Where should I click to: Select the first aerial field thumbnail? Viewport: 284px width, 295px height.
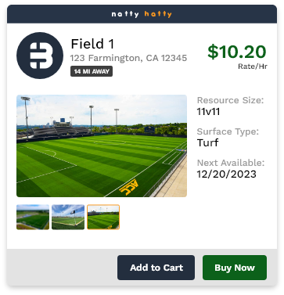click(x=33, y=217)
